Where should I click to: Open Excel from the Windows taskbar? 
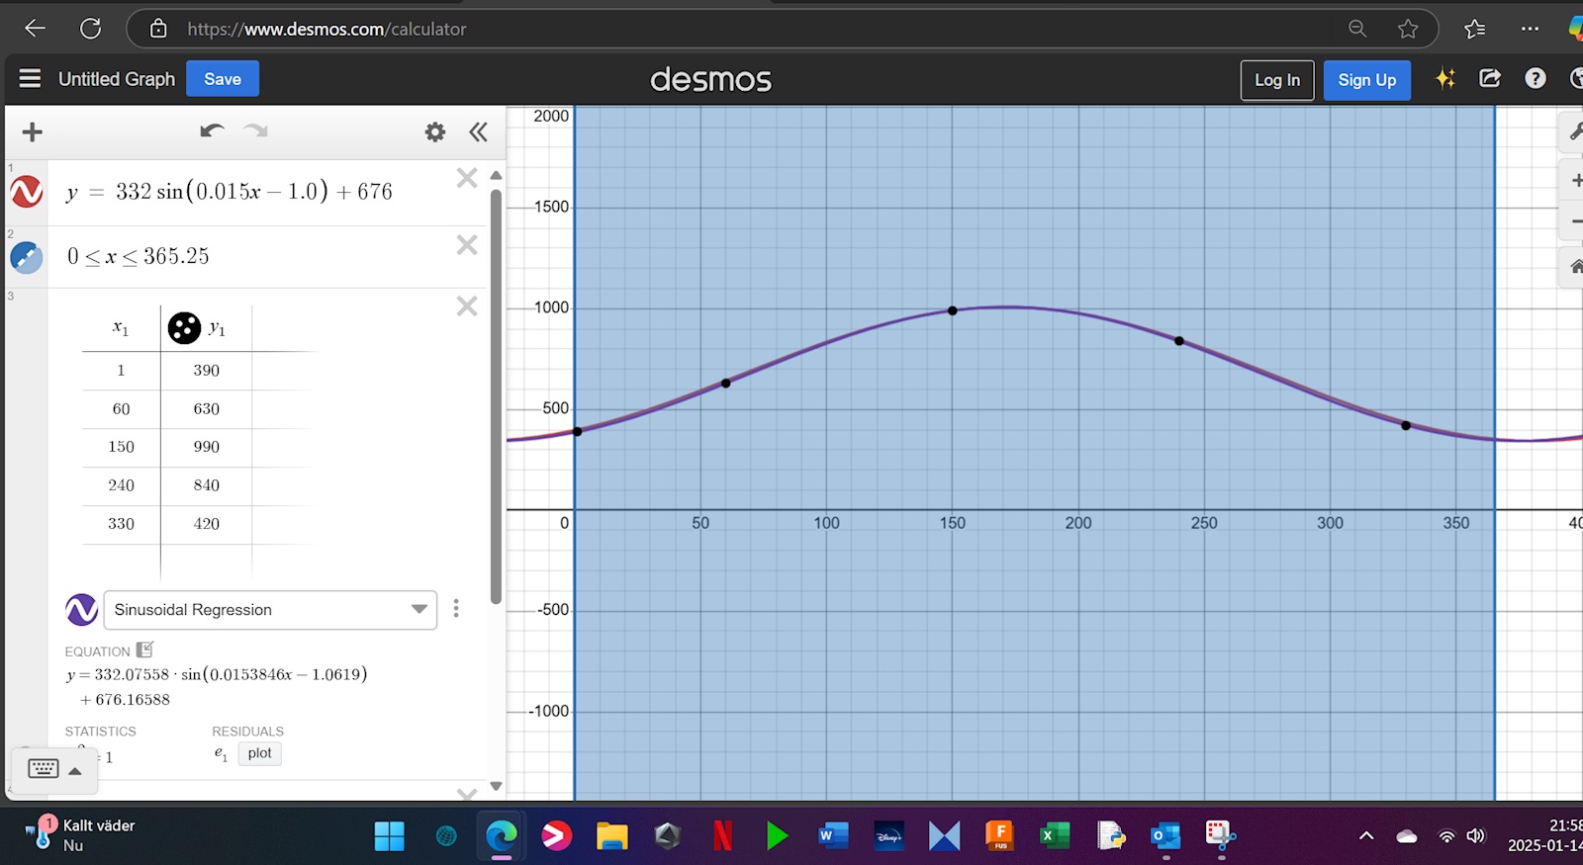point(1055,836)
